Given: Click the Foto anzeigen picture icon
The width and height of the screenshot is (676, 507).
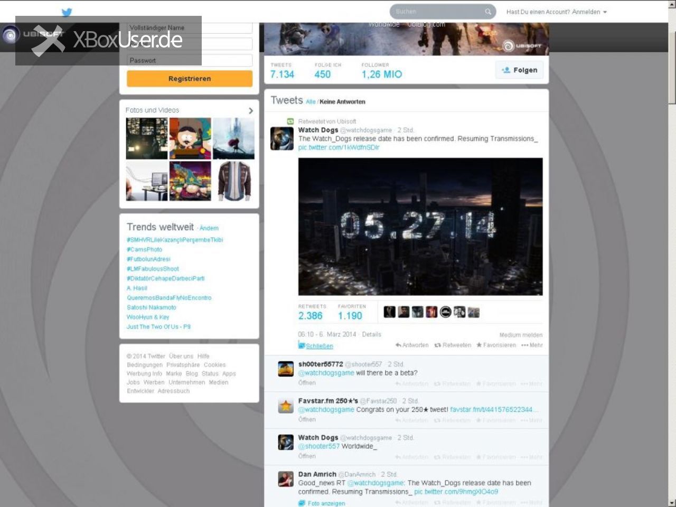Looking at the screenshot, I should pyautogui.click(x=302, y=503).
